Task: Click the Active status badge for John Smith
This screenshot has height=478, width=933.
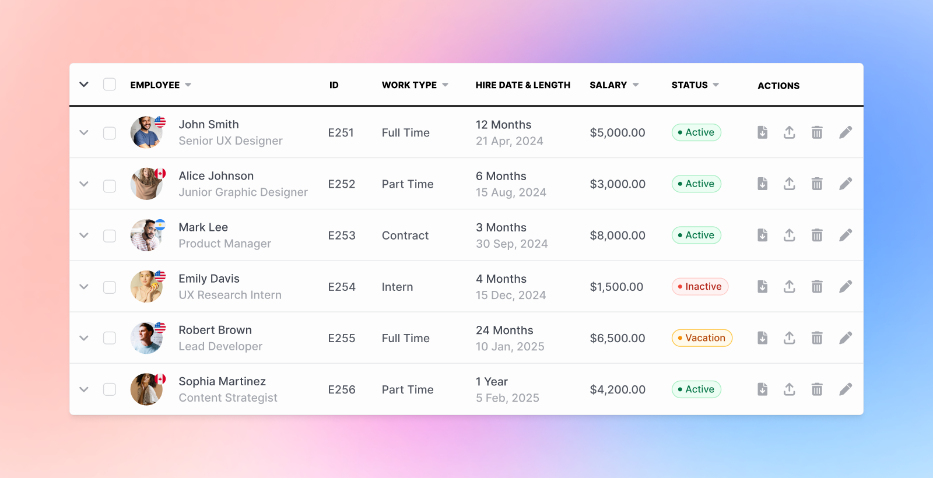Action: pos(696,132)
